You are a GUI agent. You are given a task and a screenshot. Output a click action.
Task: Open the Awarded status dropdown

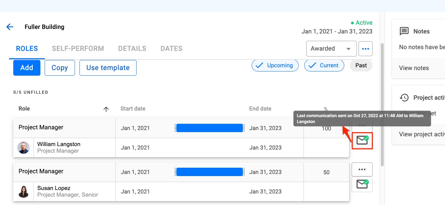[x=331, y=49]
